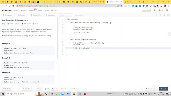Open Mail app on taskbar

63,94
